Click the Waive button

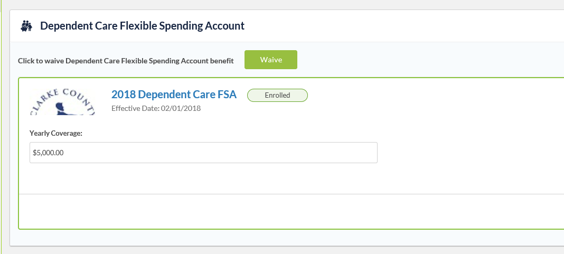(271, 60)
